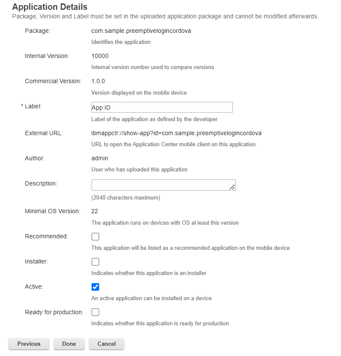This screenshot has width=341, height=356.
Task: Select the Internal Version value 10000
Action: point(100,56)
